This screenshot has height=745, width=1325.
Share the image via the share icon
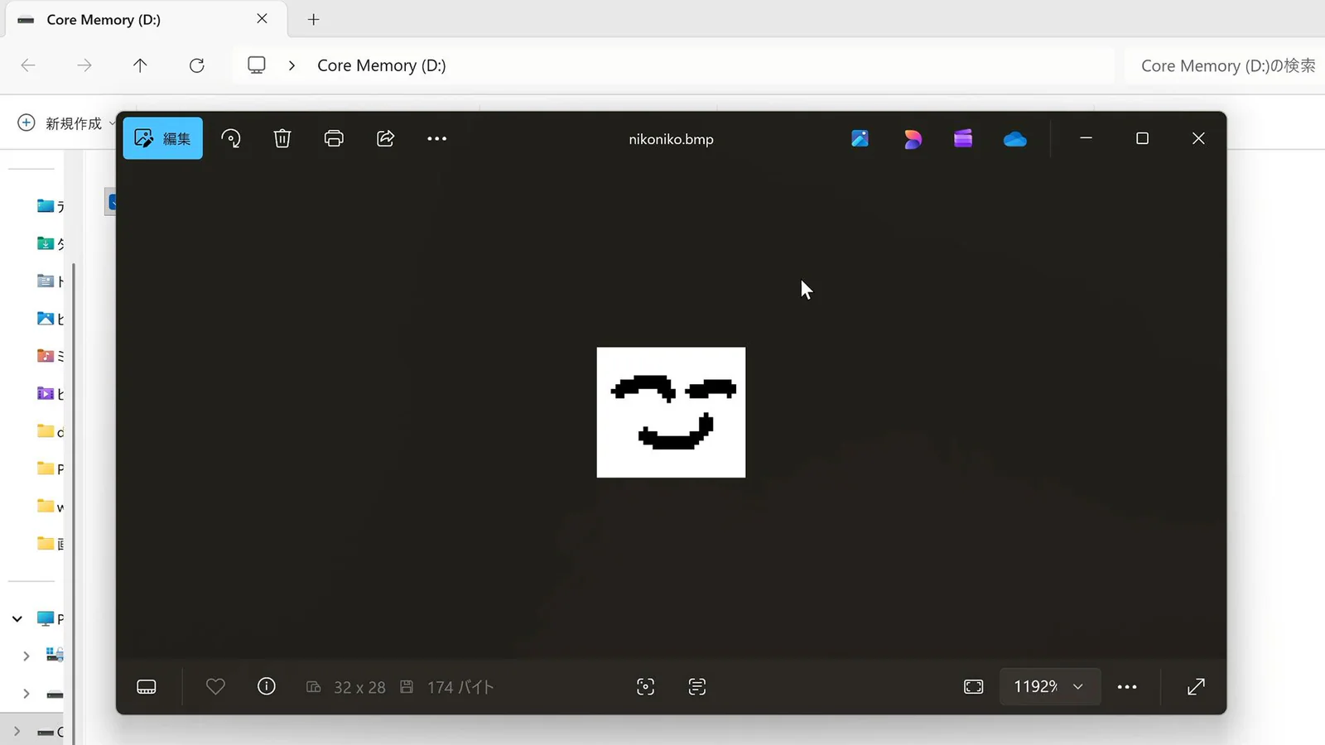click(385, 138)
